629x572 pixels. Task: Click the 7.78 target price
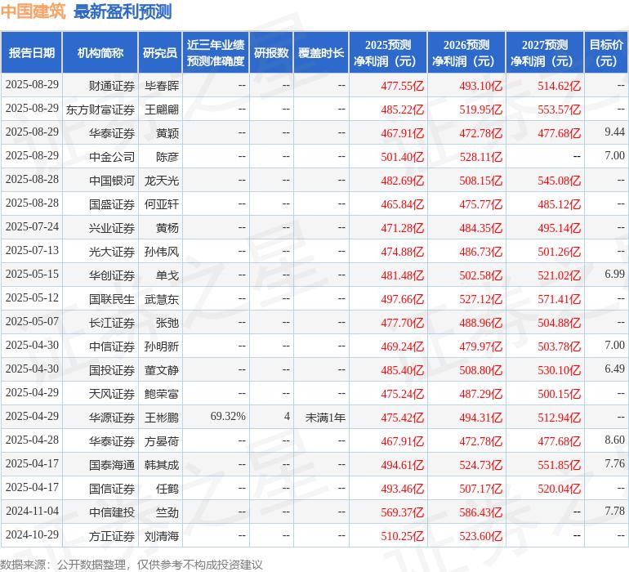[x=614, y=511]
